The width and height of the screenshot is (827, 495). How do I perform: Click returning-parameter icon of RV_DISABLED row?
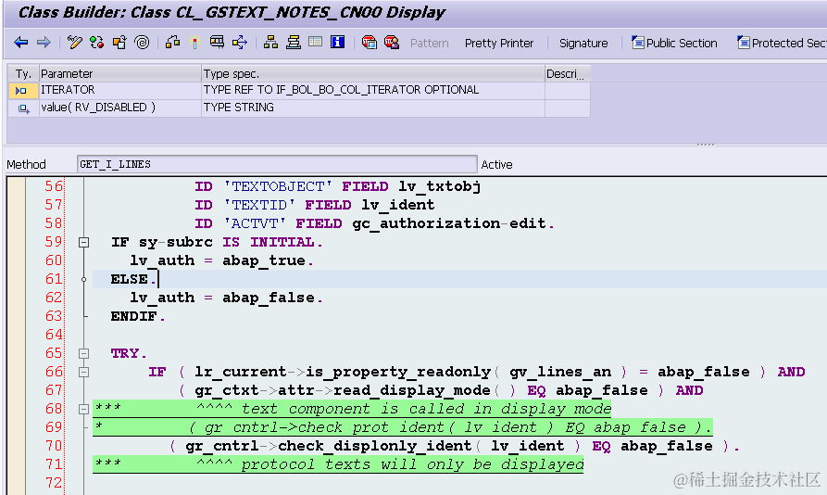coord(23,108)
